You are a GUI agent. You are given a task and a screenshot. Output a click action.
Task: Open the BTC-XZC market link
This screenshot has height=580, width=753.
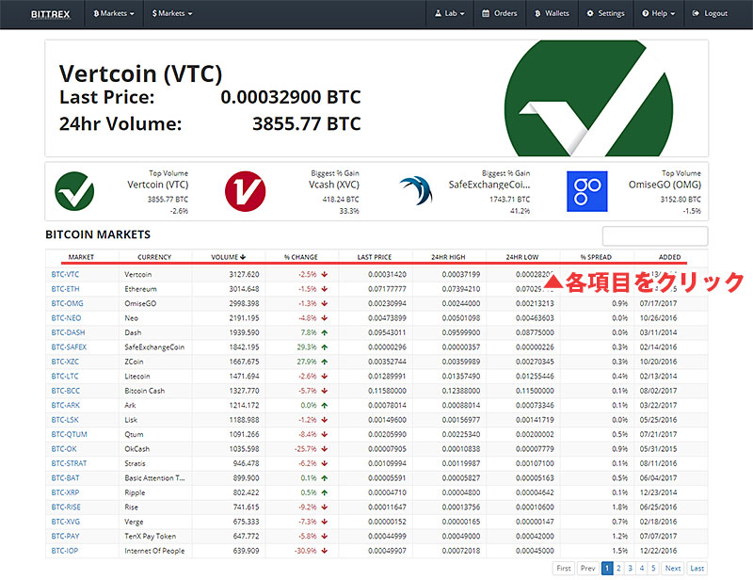65,362
